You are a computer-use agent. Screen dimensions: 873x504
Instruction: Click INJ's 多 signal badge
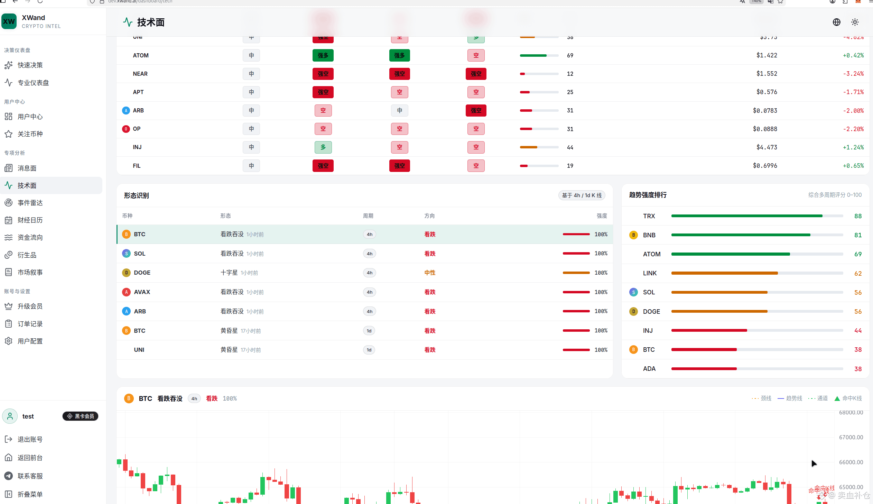tap(323, 147)
